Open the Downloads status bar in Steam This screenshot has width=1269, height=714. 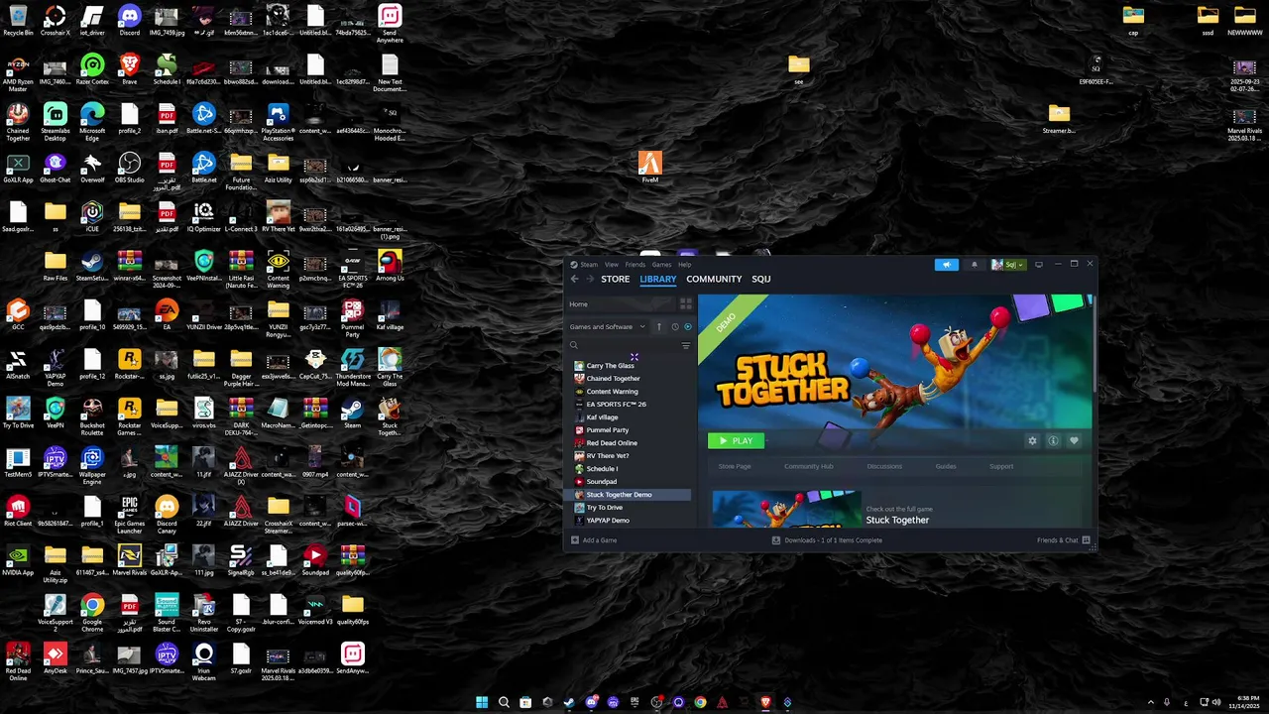[x=828, y=540]
